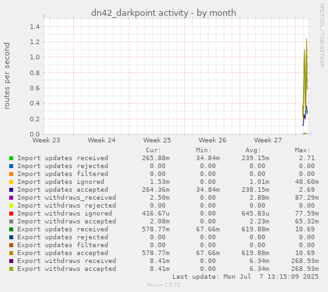Click the average value 1.01m
The width and height of the screenshot is (328, 292).
[259, 182]
